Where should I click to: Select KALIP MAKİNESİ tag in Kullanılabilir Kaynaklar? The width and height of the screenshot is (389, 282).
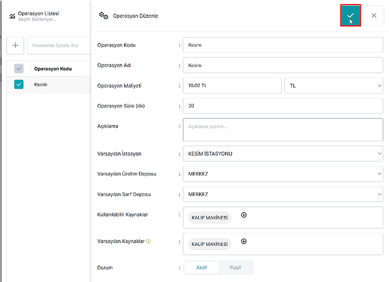(209, 218)
